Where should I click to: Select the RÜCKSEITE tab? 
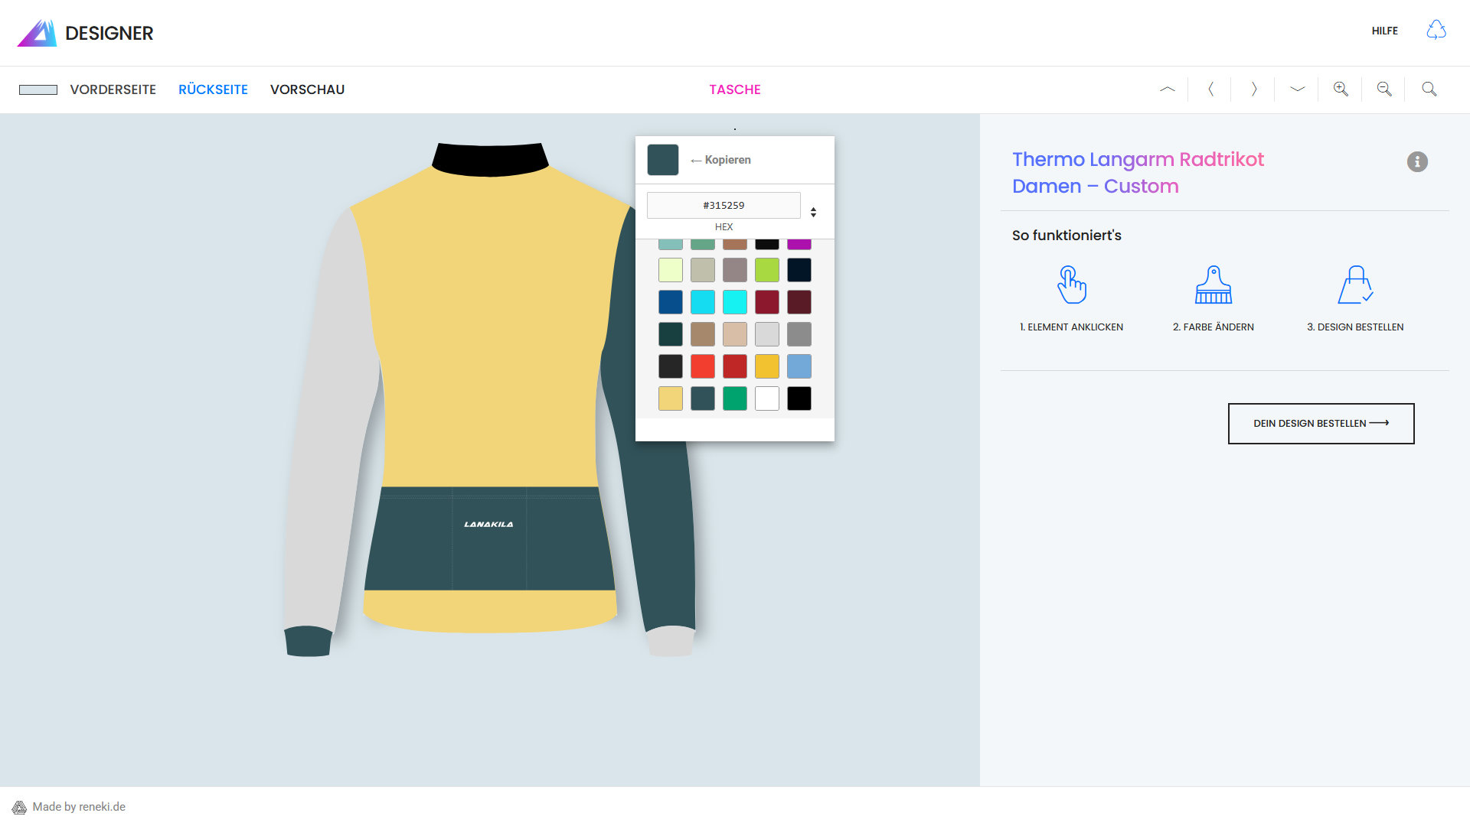click(x=213, y=89)
